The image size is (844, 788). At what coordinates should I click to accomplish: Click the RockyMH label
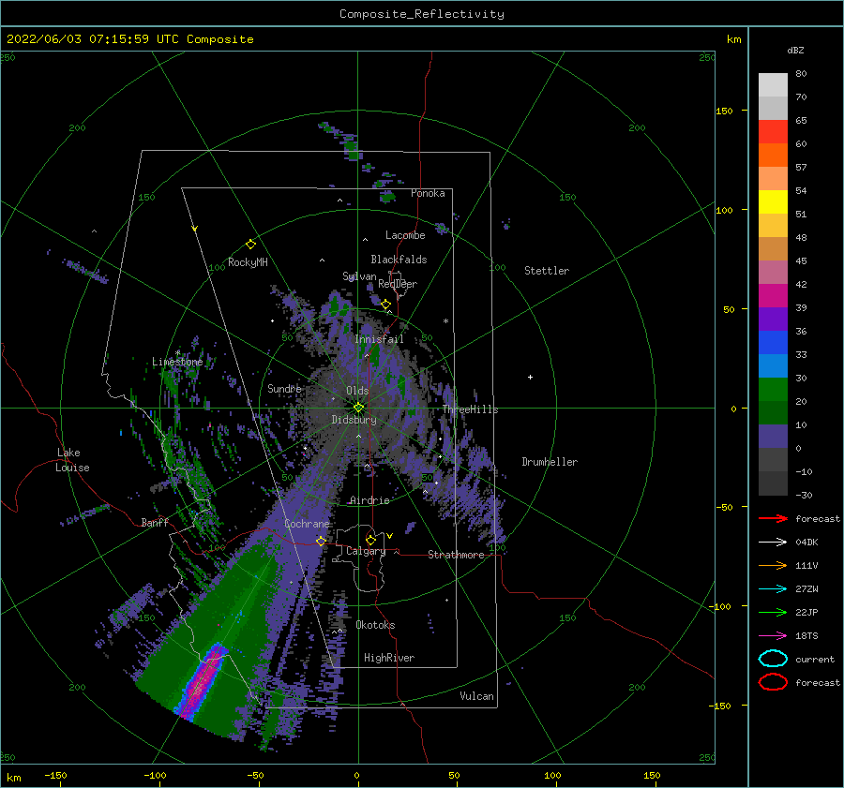(248, 262)
